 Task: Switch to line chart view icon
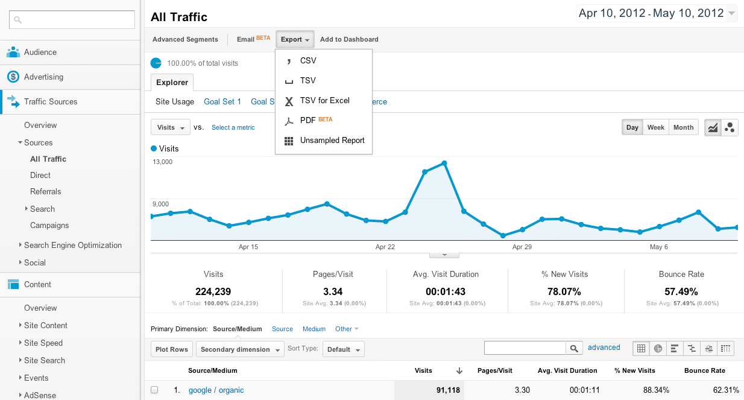713,127
